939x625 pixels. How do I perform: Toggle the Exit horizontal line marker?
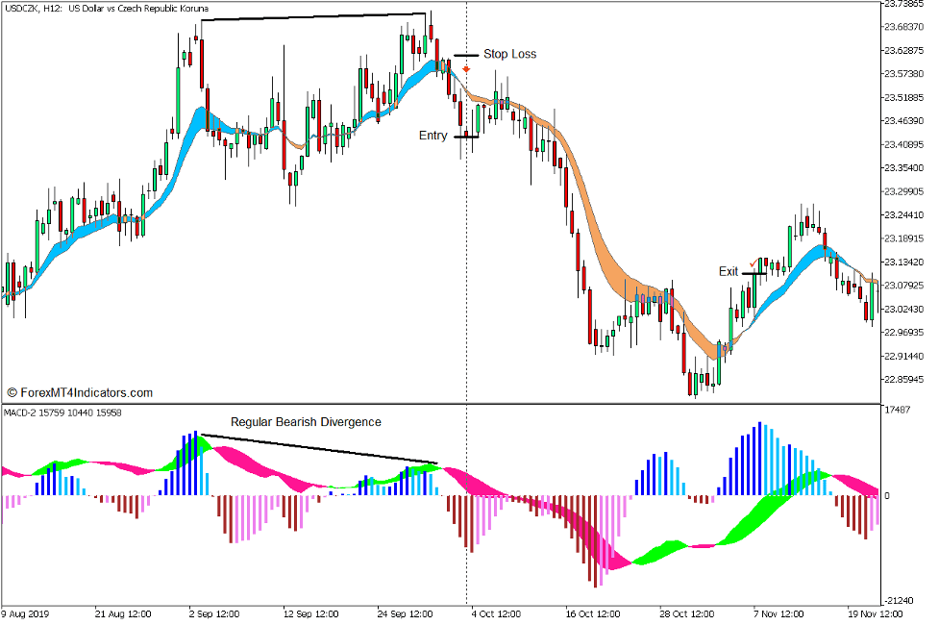coord(754,274)
